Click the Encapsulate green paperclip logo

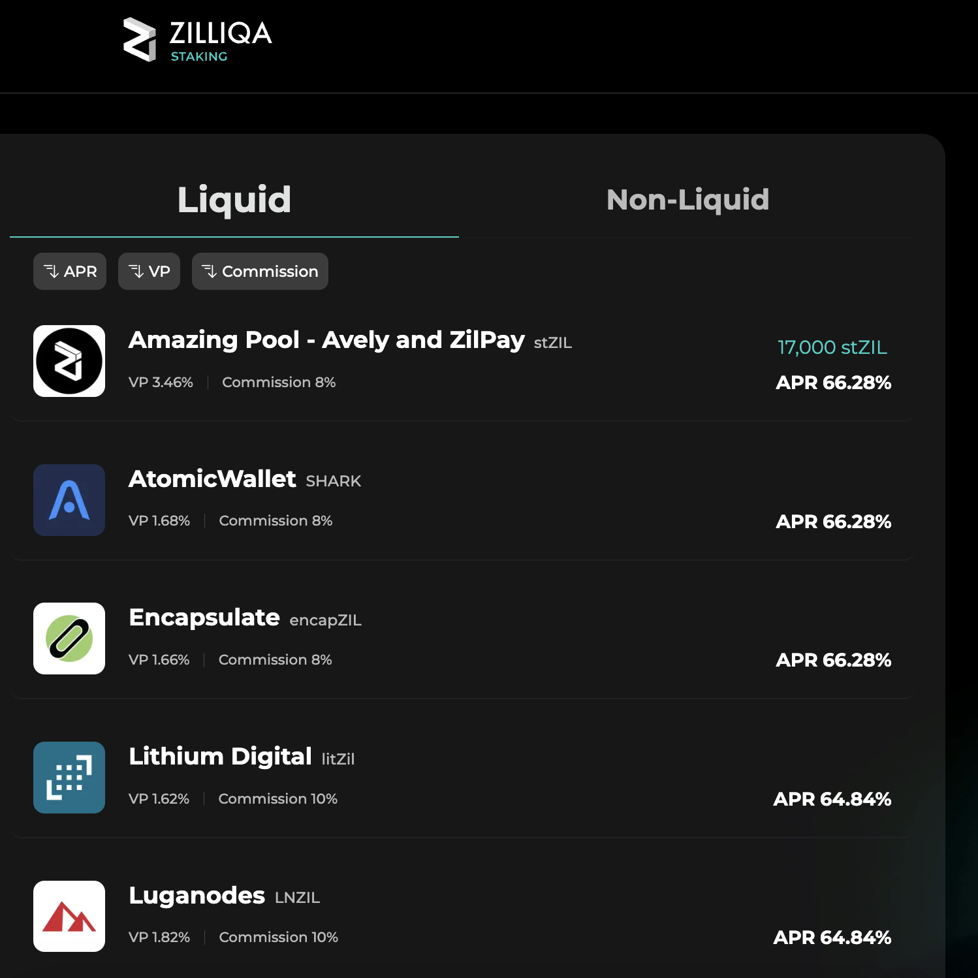point(69,639)
